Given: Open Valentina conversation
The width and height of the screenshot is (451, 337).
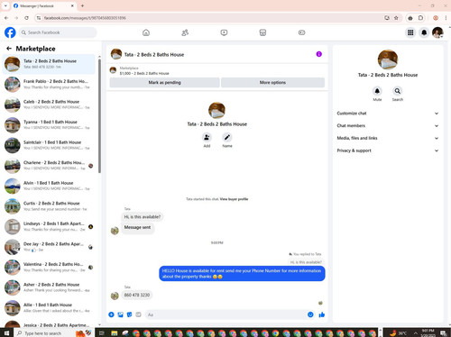Looking at the screenshot, I should click(49, 267).
